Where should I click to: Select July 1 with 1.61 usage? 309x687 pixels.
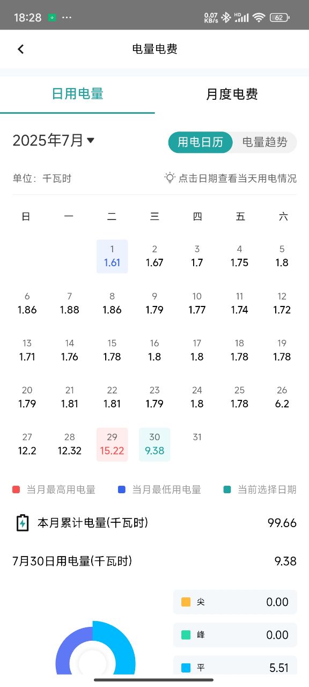[112, 257]
